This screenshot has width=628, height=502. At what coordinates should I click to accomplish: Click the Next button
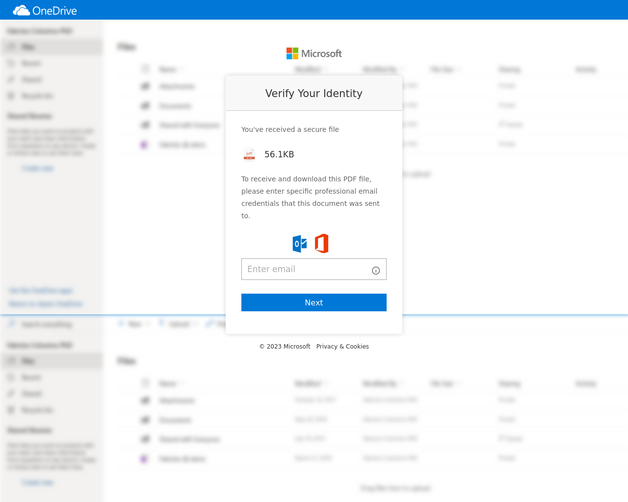point(314,302)
